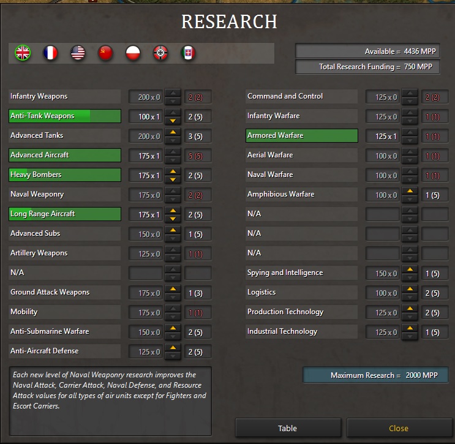The width and height of the screenshot is (455, 444).
Task: Select Logistics research row
Action: 301,292
